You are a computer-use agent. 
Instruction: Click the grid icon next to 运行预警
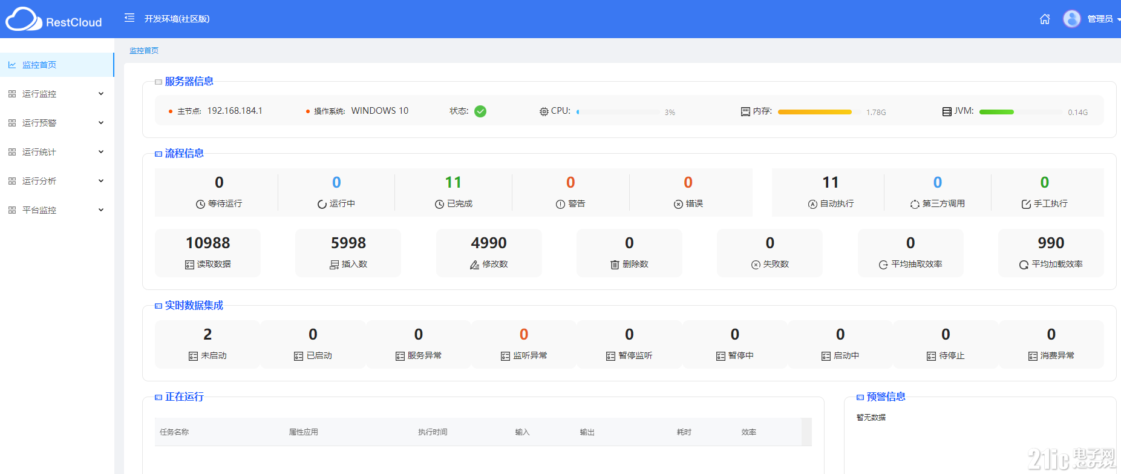point(12,123)
